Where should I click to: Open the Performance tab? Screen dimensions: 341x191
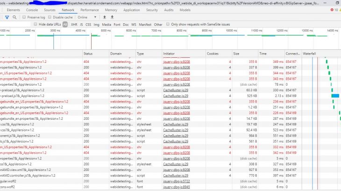click(89, 10)
